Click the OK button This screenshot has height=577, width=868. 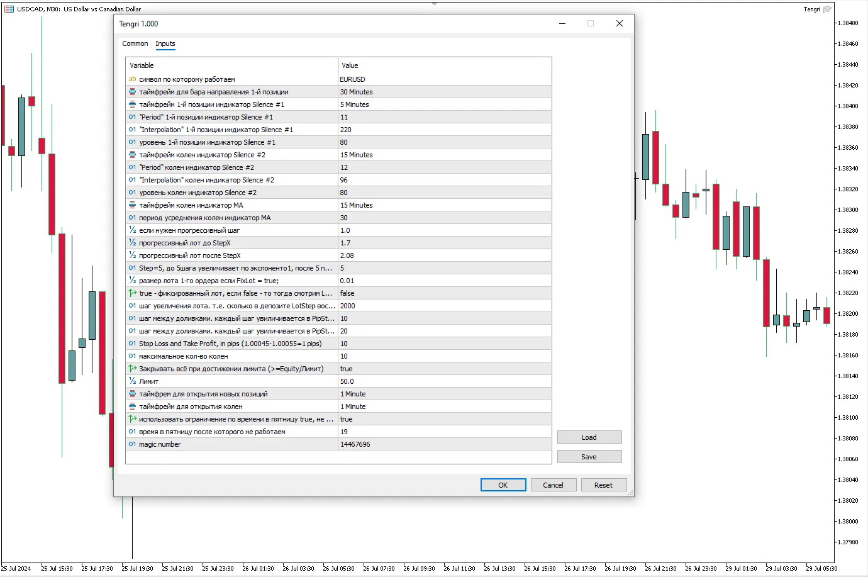tap(503, 485)
